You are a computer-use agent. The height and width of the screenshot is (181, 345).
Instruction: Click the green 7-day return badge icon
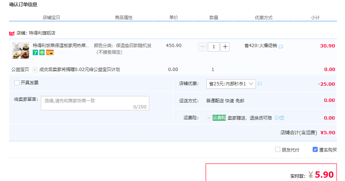pyautogui.click(x=35, y=53)
